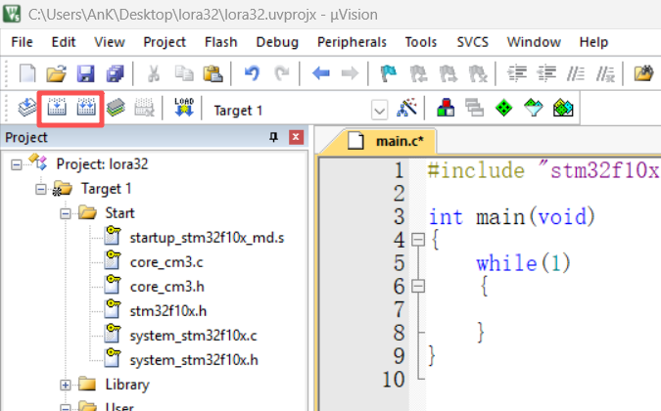
Task: Select system_stm32f10x.h in the project tree
Action: pyautogui.click(x=194, y=360)
